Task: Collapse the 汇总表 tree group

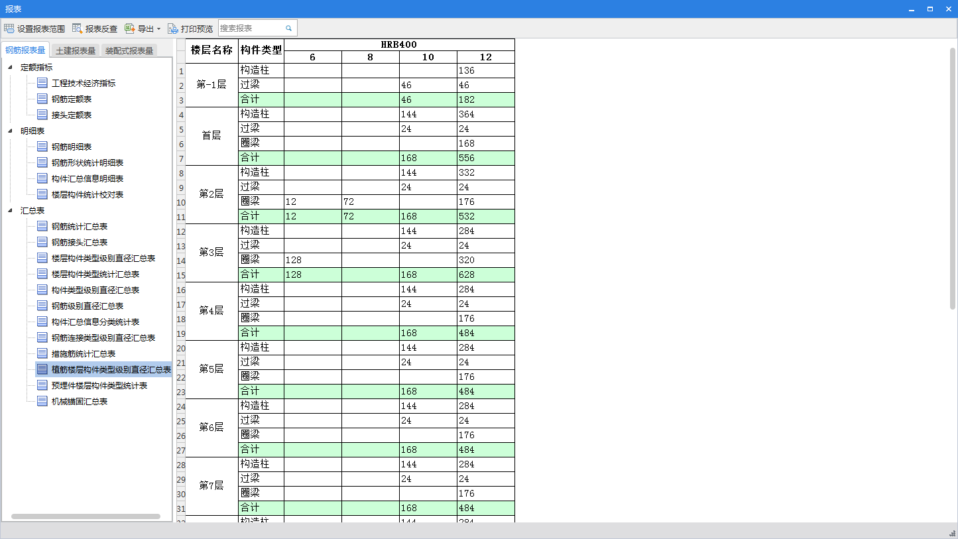Action: pos(10,210)
